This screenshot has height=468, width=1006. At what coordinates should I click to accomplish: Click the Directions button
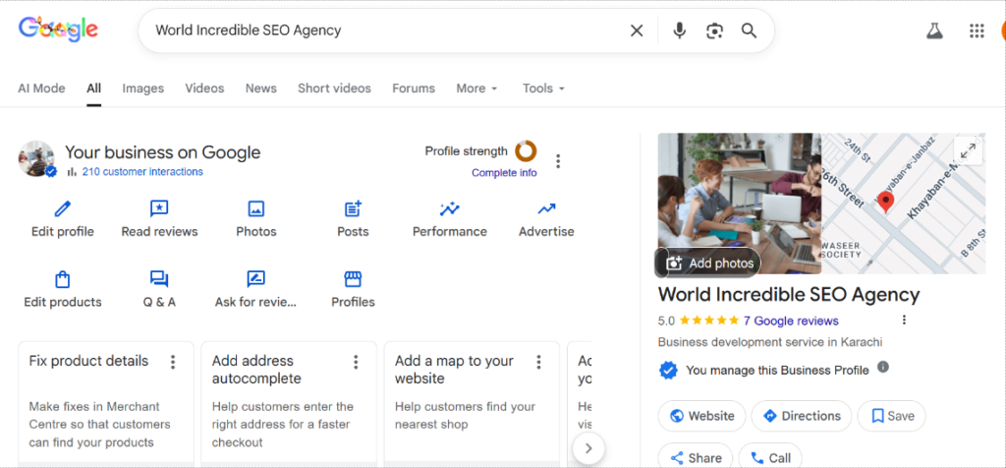801,416
